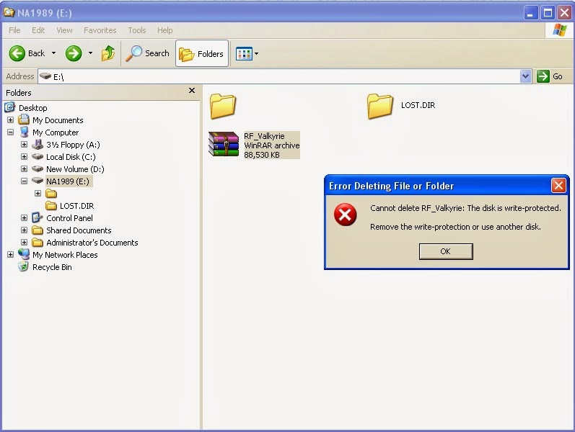The height and width of the screenshot is (432, 575).
Task: Select Administrator's Documents in tree
Action: click(x=92, y=243)
